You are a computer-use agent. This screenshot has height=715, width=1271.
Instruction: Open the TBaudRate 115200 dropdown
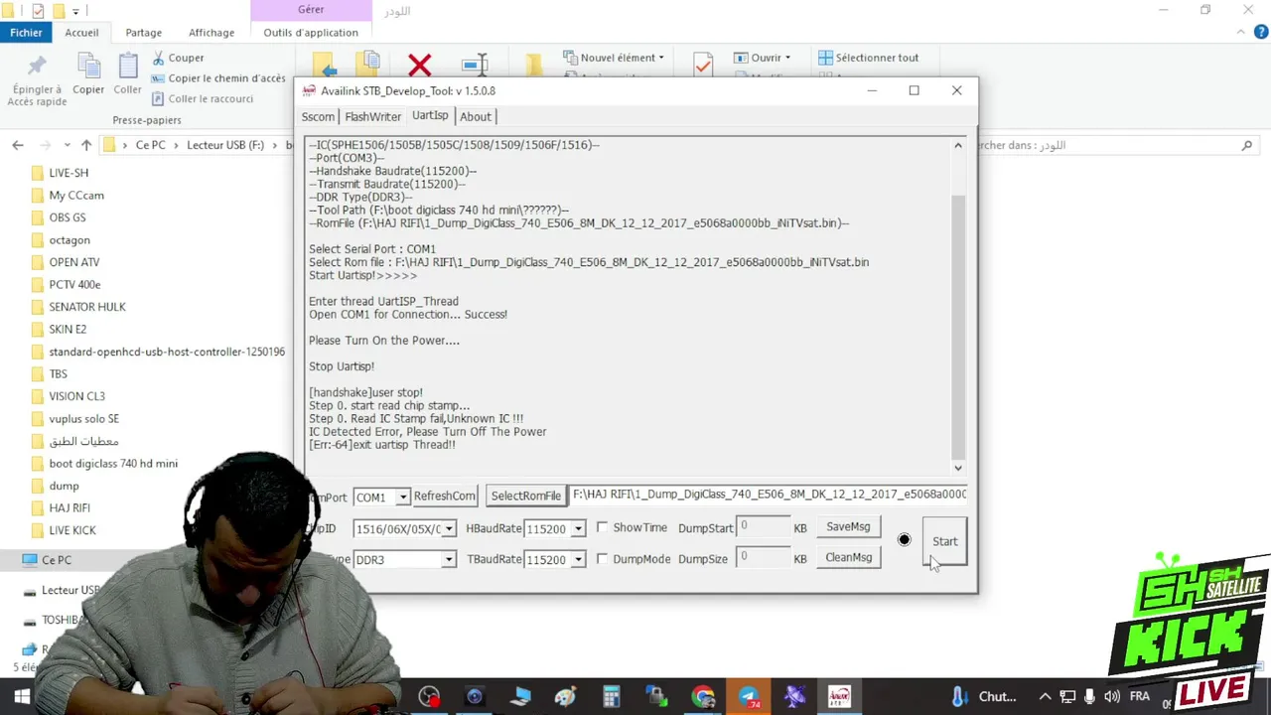pyautogui.click(x=578, y=560)
